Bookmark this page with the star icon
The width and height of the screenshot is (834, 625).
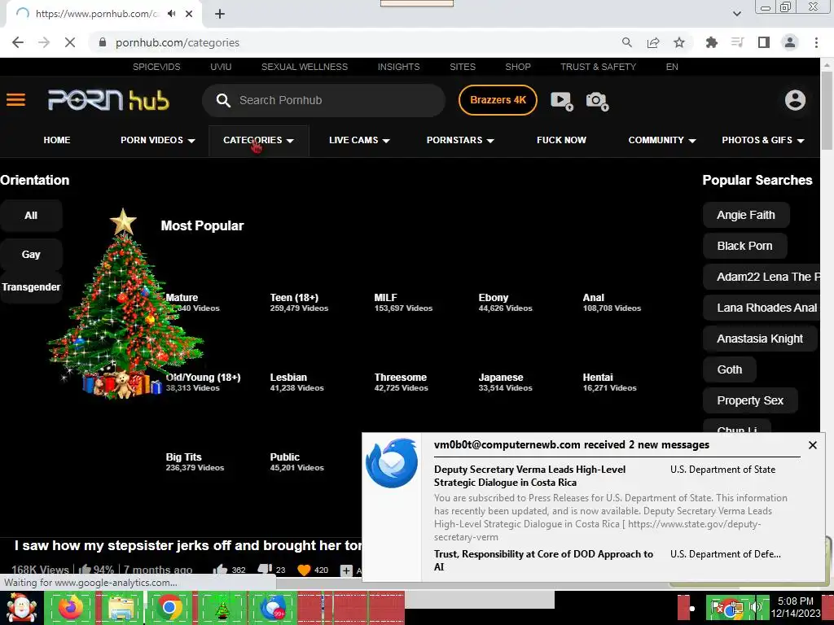click(679, 42)
